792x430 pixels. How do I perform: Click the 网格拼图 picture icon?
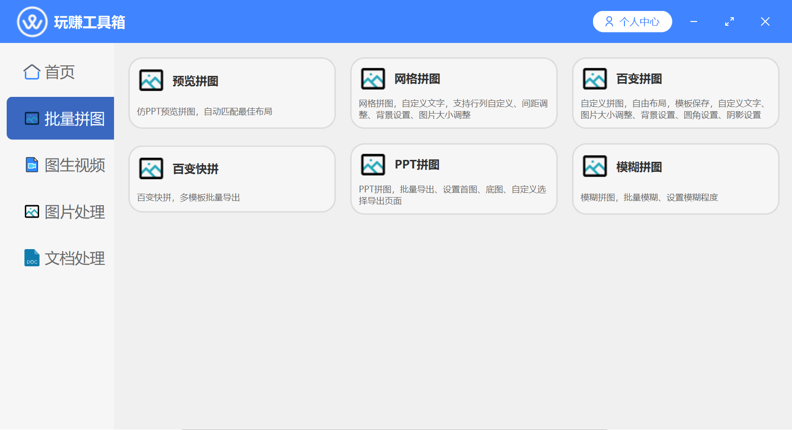[373, 79]
